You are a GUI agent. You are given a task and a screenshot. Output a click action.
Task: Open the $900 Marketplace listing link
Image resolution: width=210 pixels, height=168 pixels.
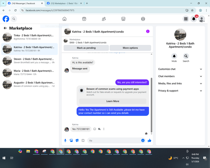[x=88, y=42]
